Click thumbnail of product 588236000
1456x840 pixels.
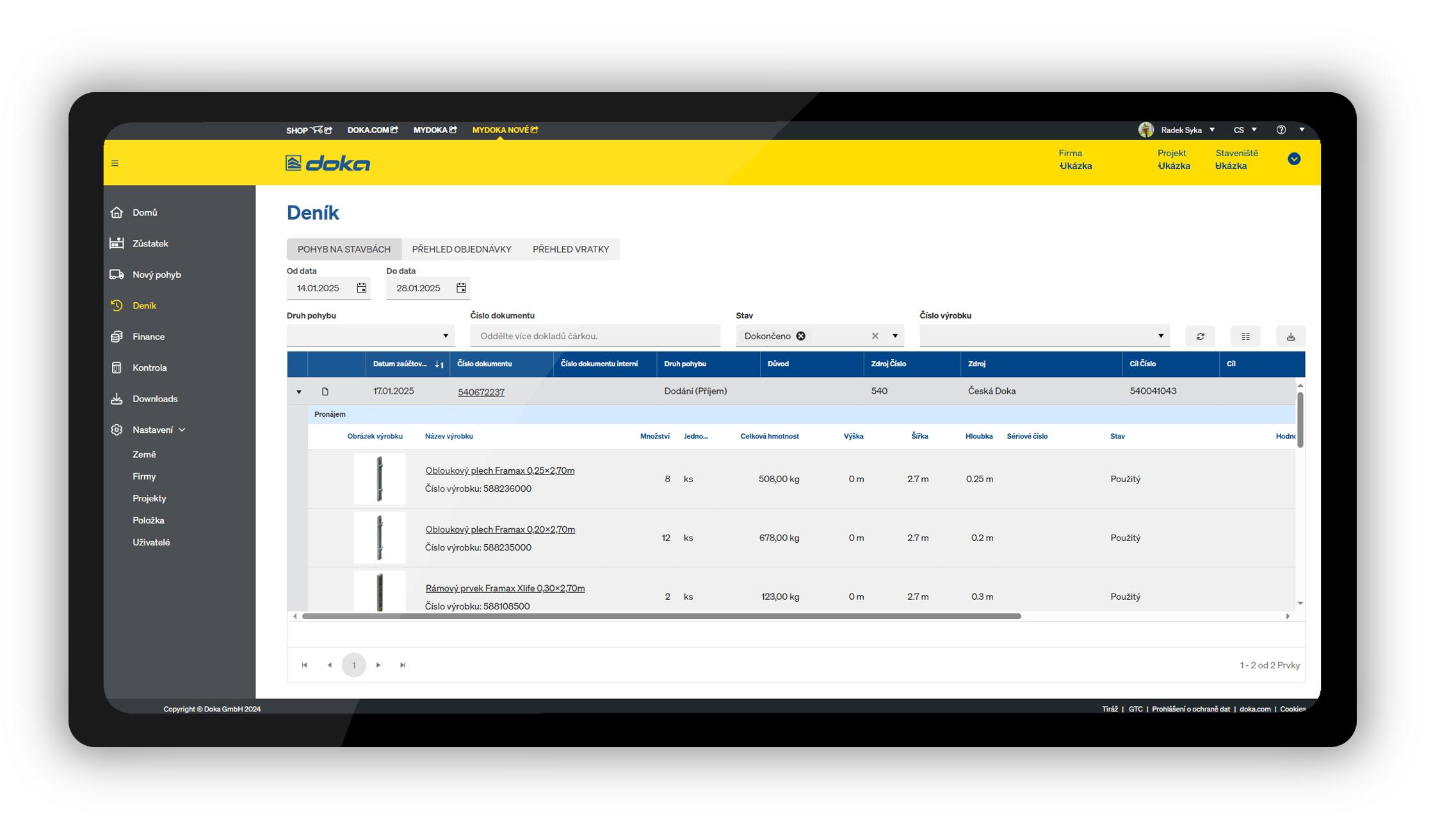(380, 479)
